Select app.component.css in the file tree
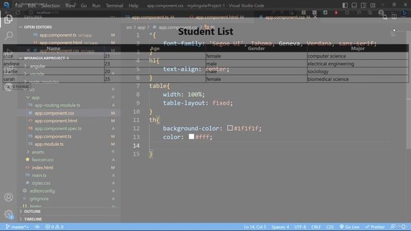The height and width of the screenshot is (231, 411). coord(54,113)
